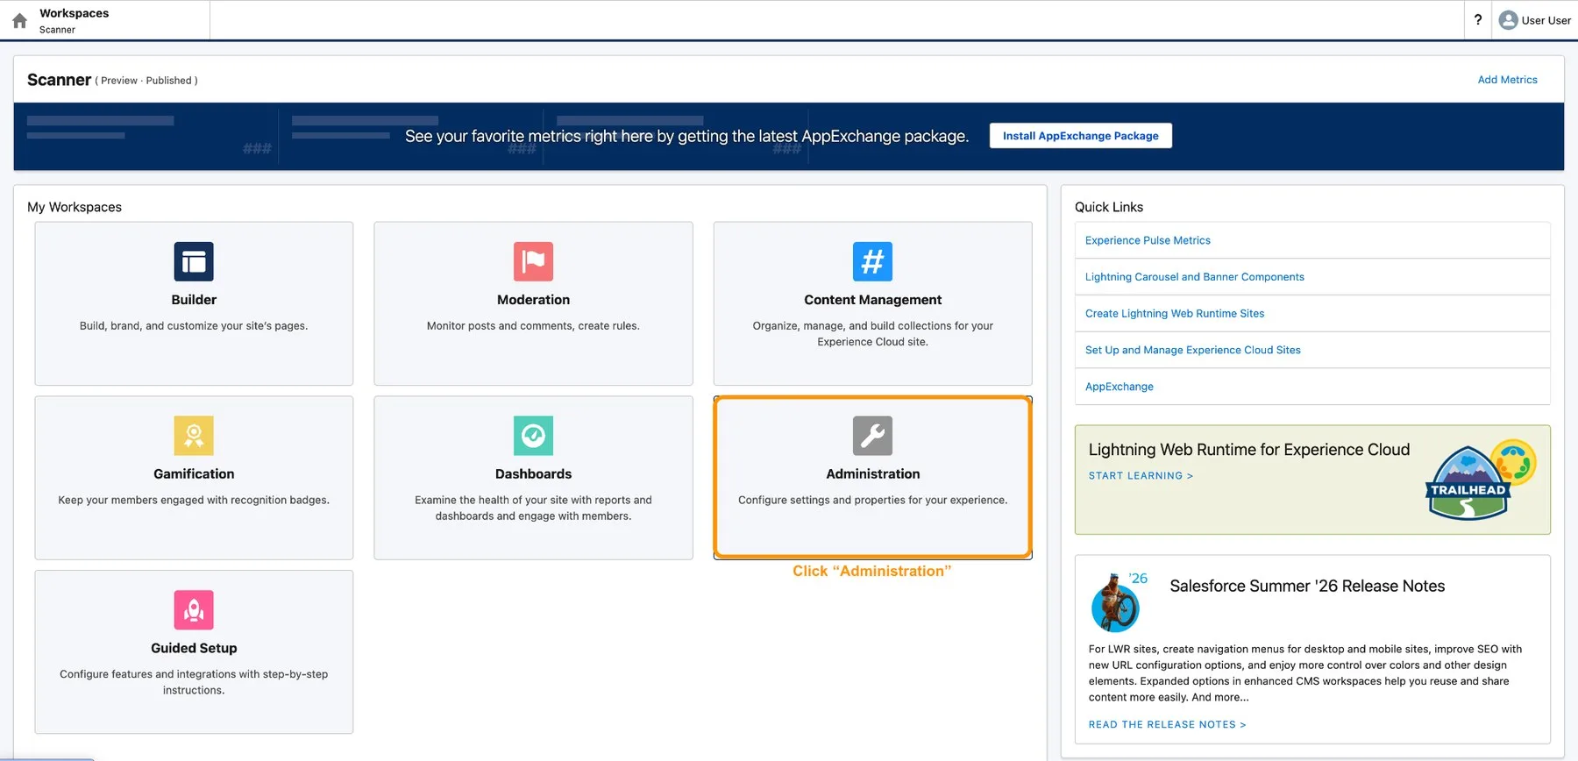Click Add Metrics link

[1507, 80]
